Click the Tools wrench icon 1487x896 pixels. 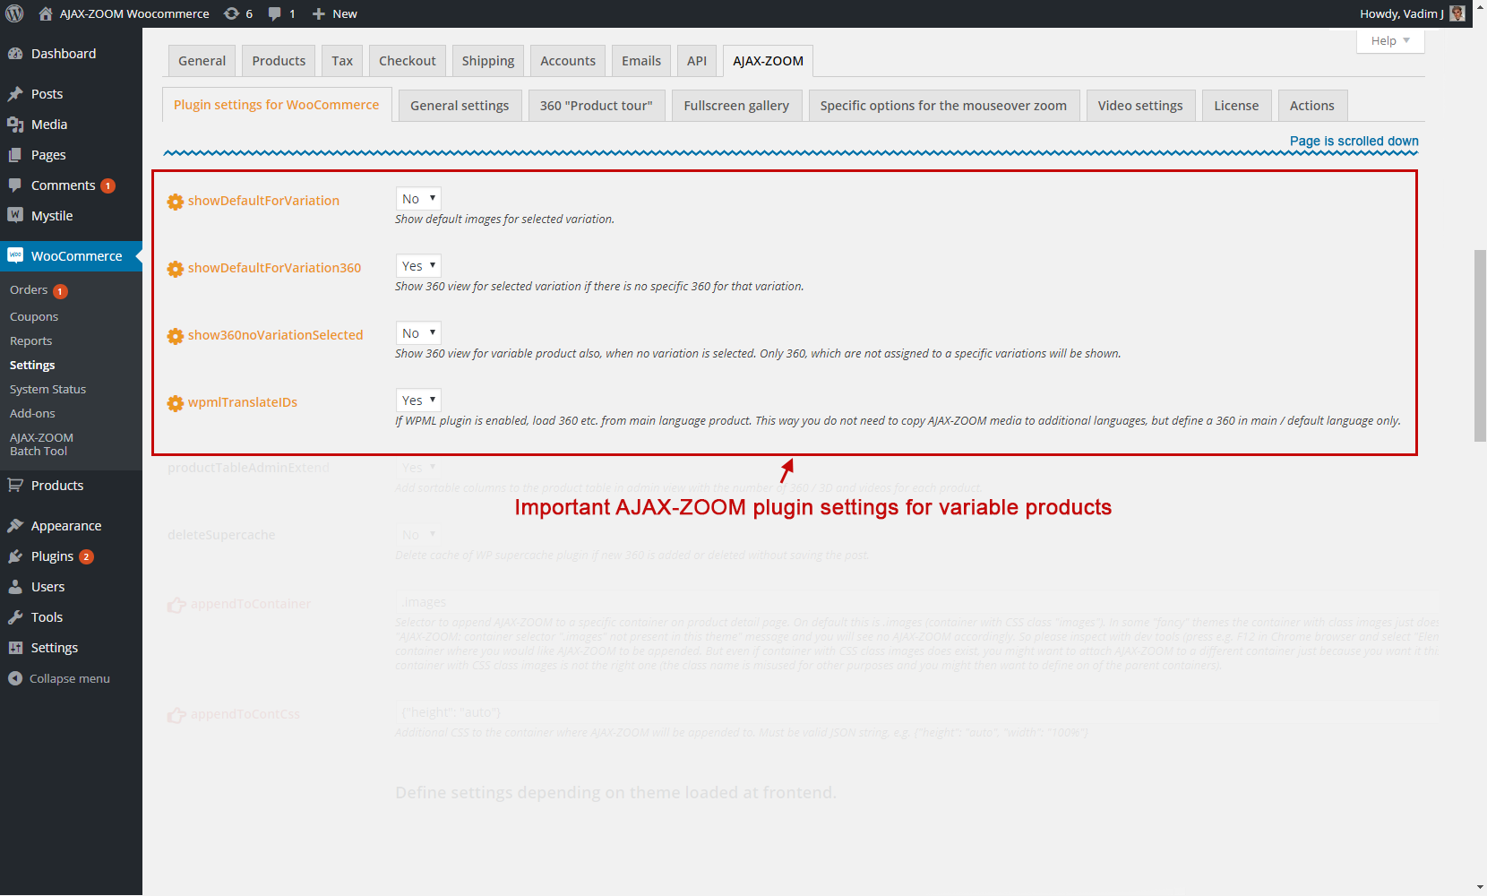pos(15,617)
